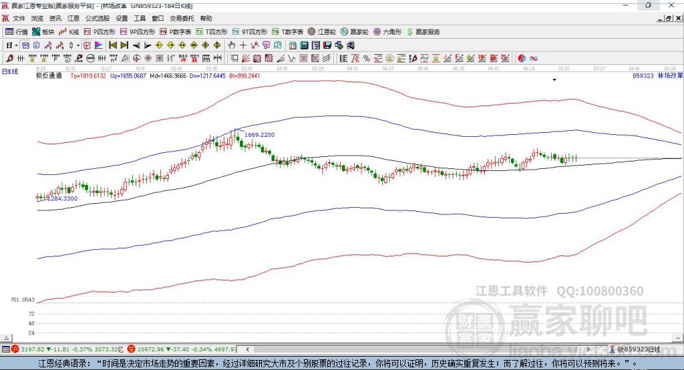Click the small black triangle chart marker

554,80
